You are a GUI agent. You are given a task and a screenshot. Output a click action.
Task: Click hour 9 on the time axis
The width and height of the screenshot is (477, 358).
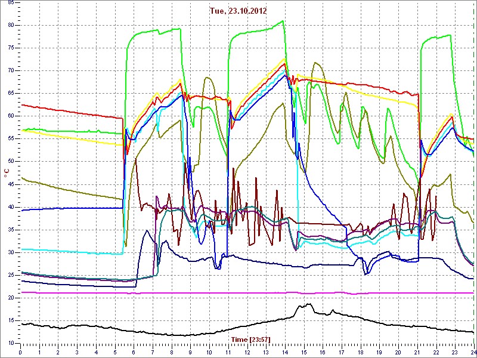pyautogui.click(x=190, y=353)
